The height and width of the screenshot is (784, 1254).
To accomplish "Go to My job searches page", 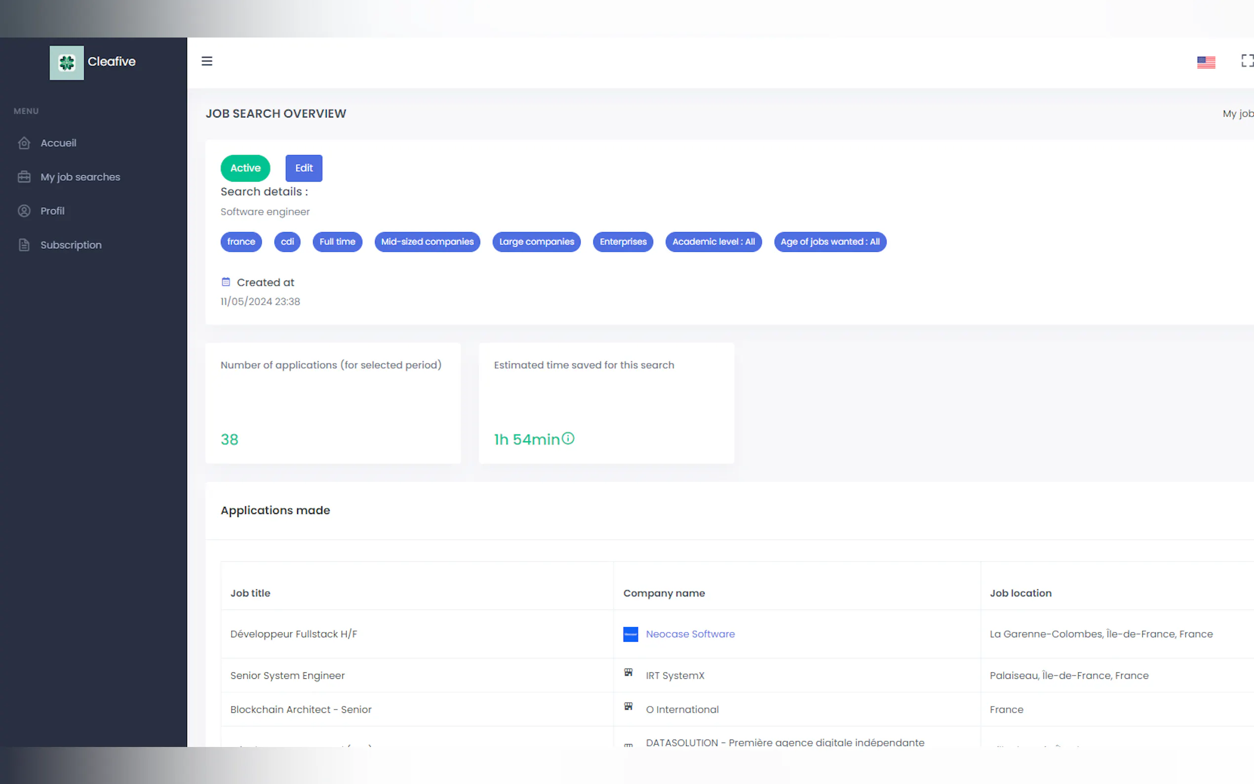I will [x=80, y=177].
